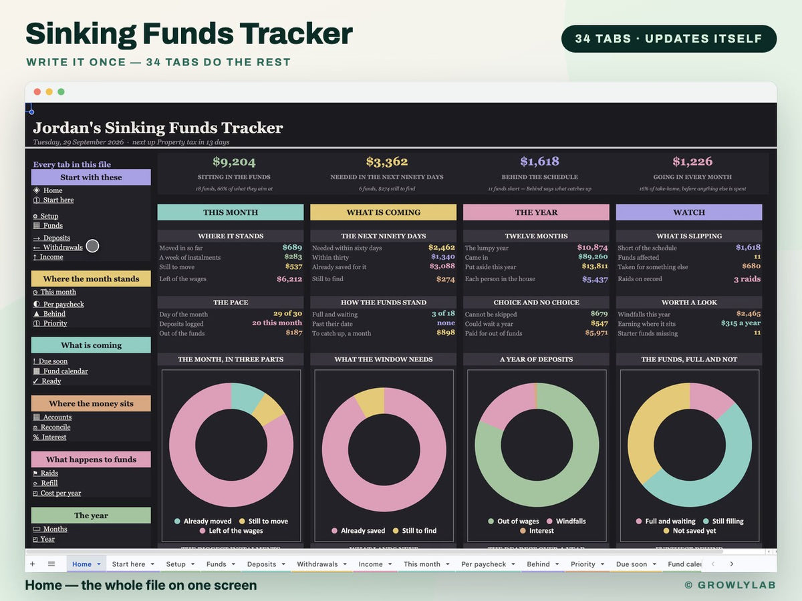Open the Setup tab dropdown arrow
Screen dimensions: 802x601
pos(193,564)
